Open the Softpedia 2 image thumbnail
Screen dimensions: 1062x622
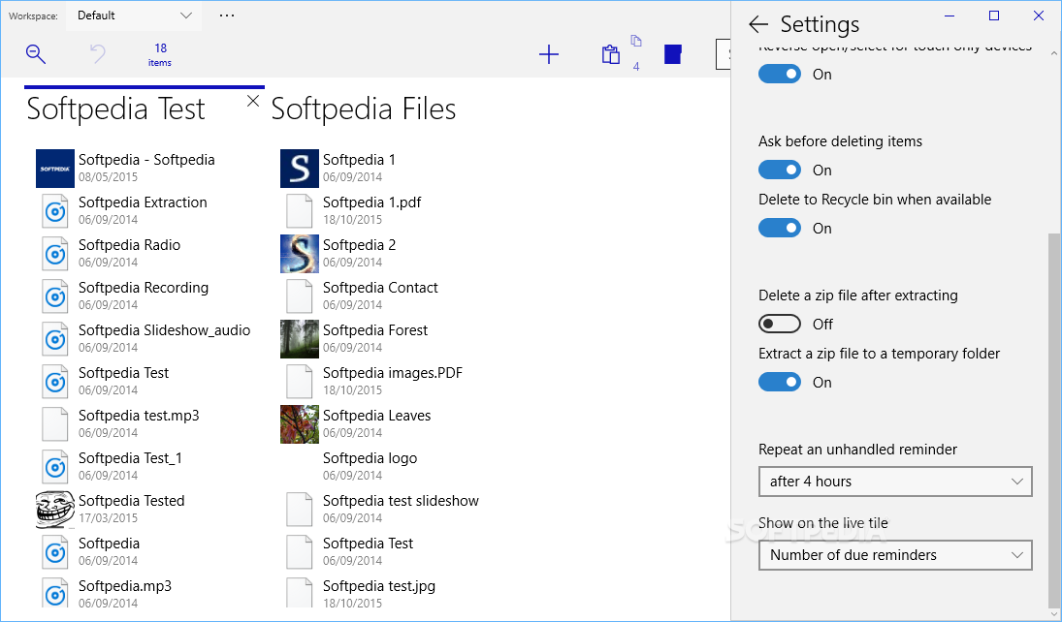pos(300,254)
